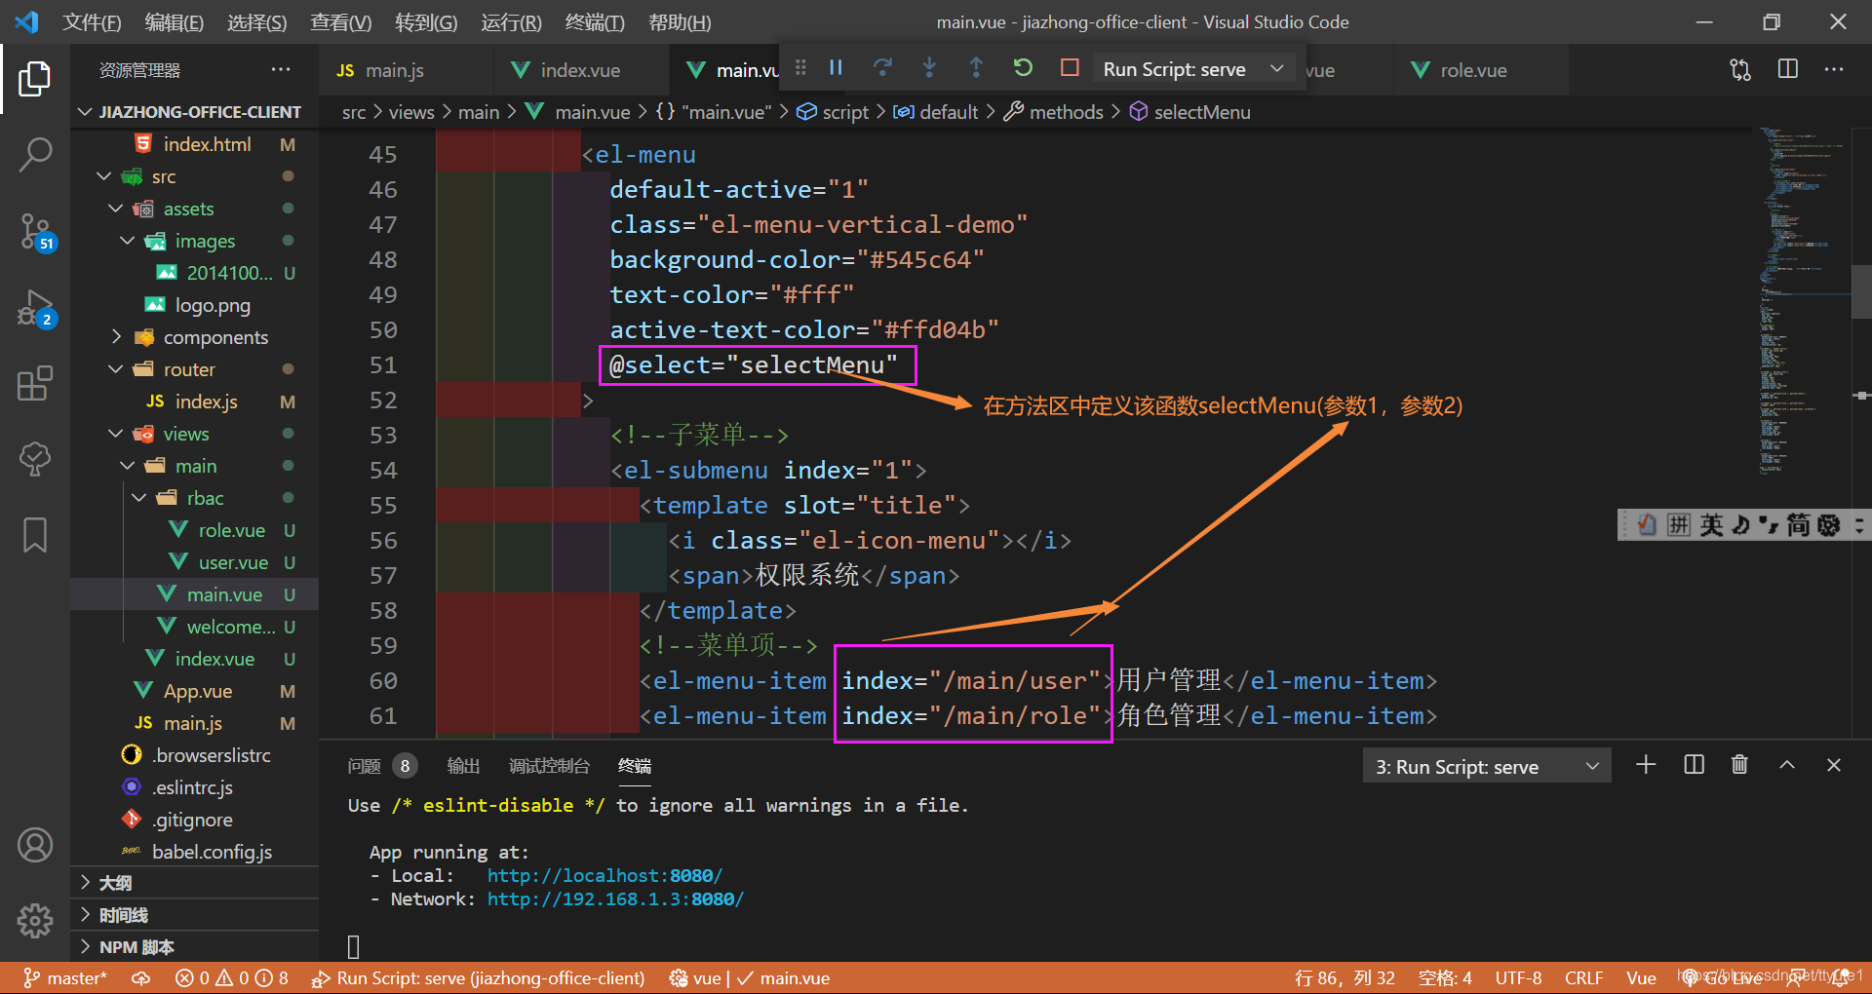1872x994 pixels.
Task: Select debug configuration Run Script: serve dropdown
Action: pos(1193,69)
